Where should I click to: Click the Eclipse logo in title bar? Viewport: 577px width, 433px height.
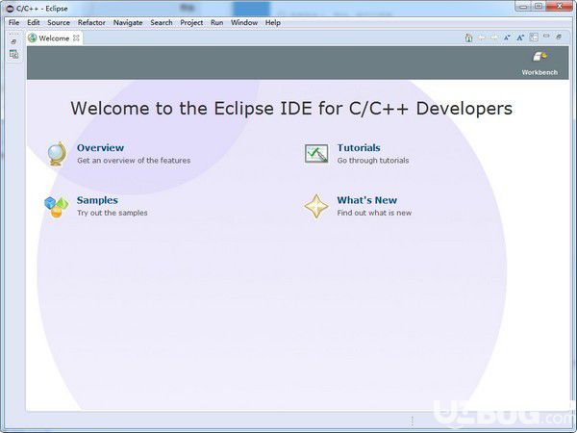pyautogui.click(x=10, y=9)
